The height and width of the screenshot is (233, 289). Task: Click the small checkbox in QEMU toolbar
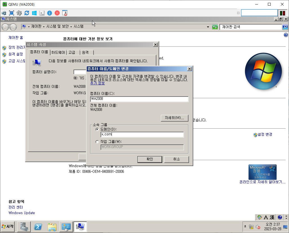(238, 13)
